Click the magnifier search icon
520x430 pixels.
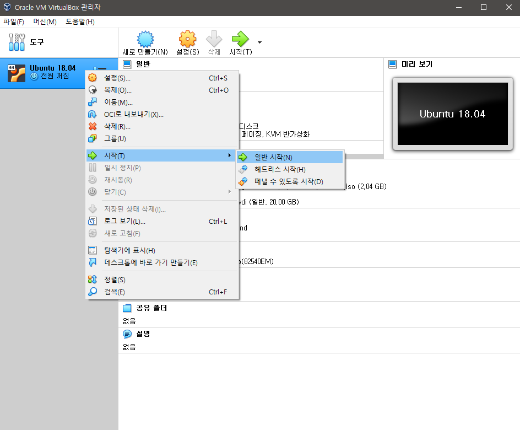93,292
